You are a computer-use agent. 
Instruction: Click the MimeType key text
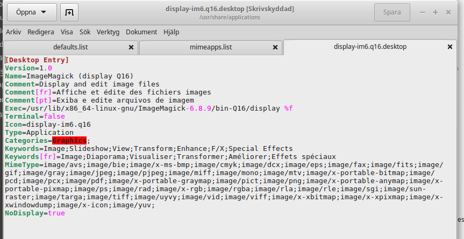pyautogui.click(x=22, y=164)
